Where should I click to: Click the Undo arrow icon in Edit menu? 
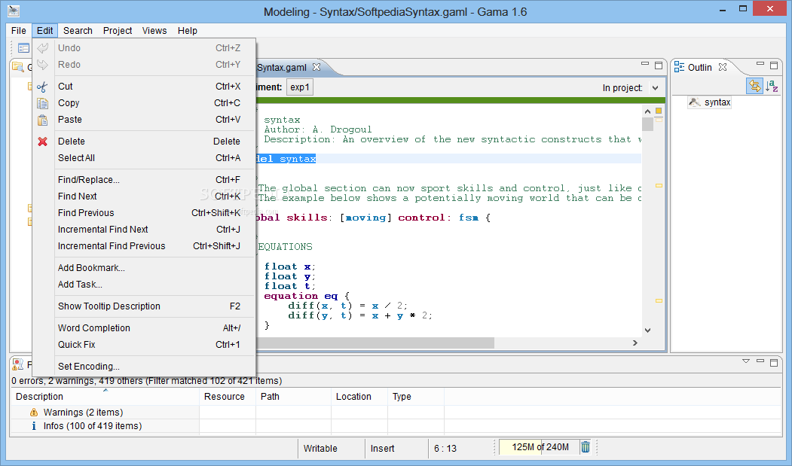pos(43,48)
